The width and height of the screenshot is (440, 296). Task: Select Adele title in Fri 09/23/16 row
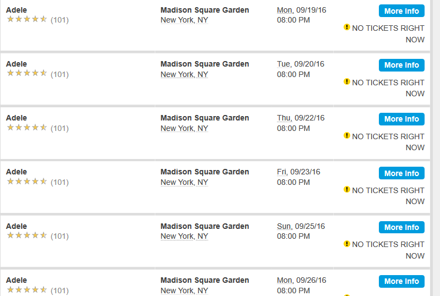coord(17,172)
